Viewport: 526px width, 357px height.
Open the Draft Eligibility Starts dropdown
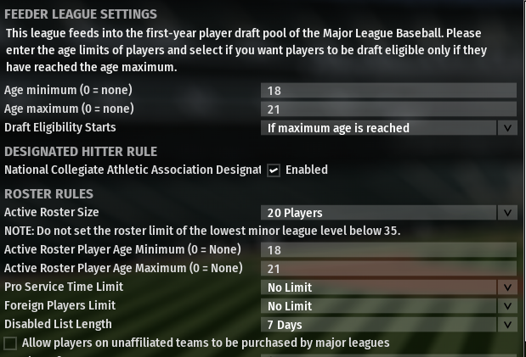pyautogui.click(x=379, y=128)
